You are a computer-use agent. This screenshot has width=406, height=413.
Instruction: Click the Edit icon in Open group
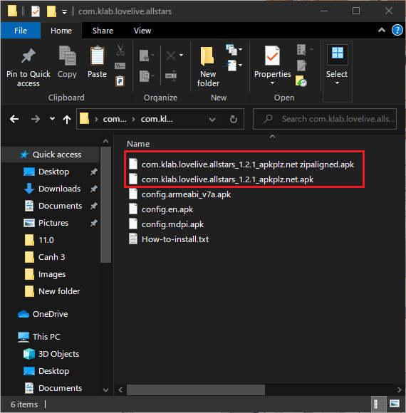point(302,66)
